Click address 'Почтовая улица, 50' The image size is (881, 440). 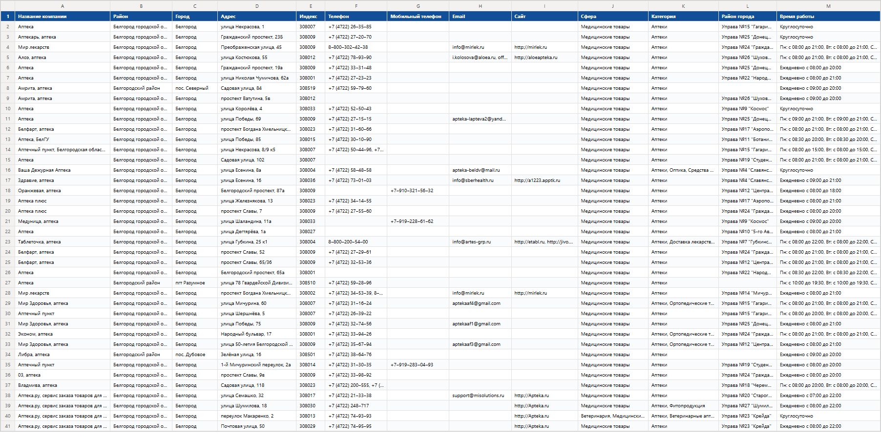click(257, 426)
